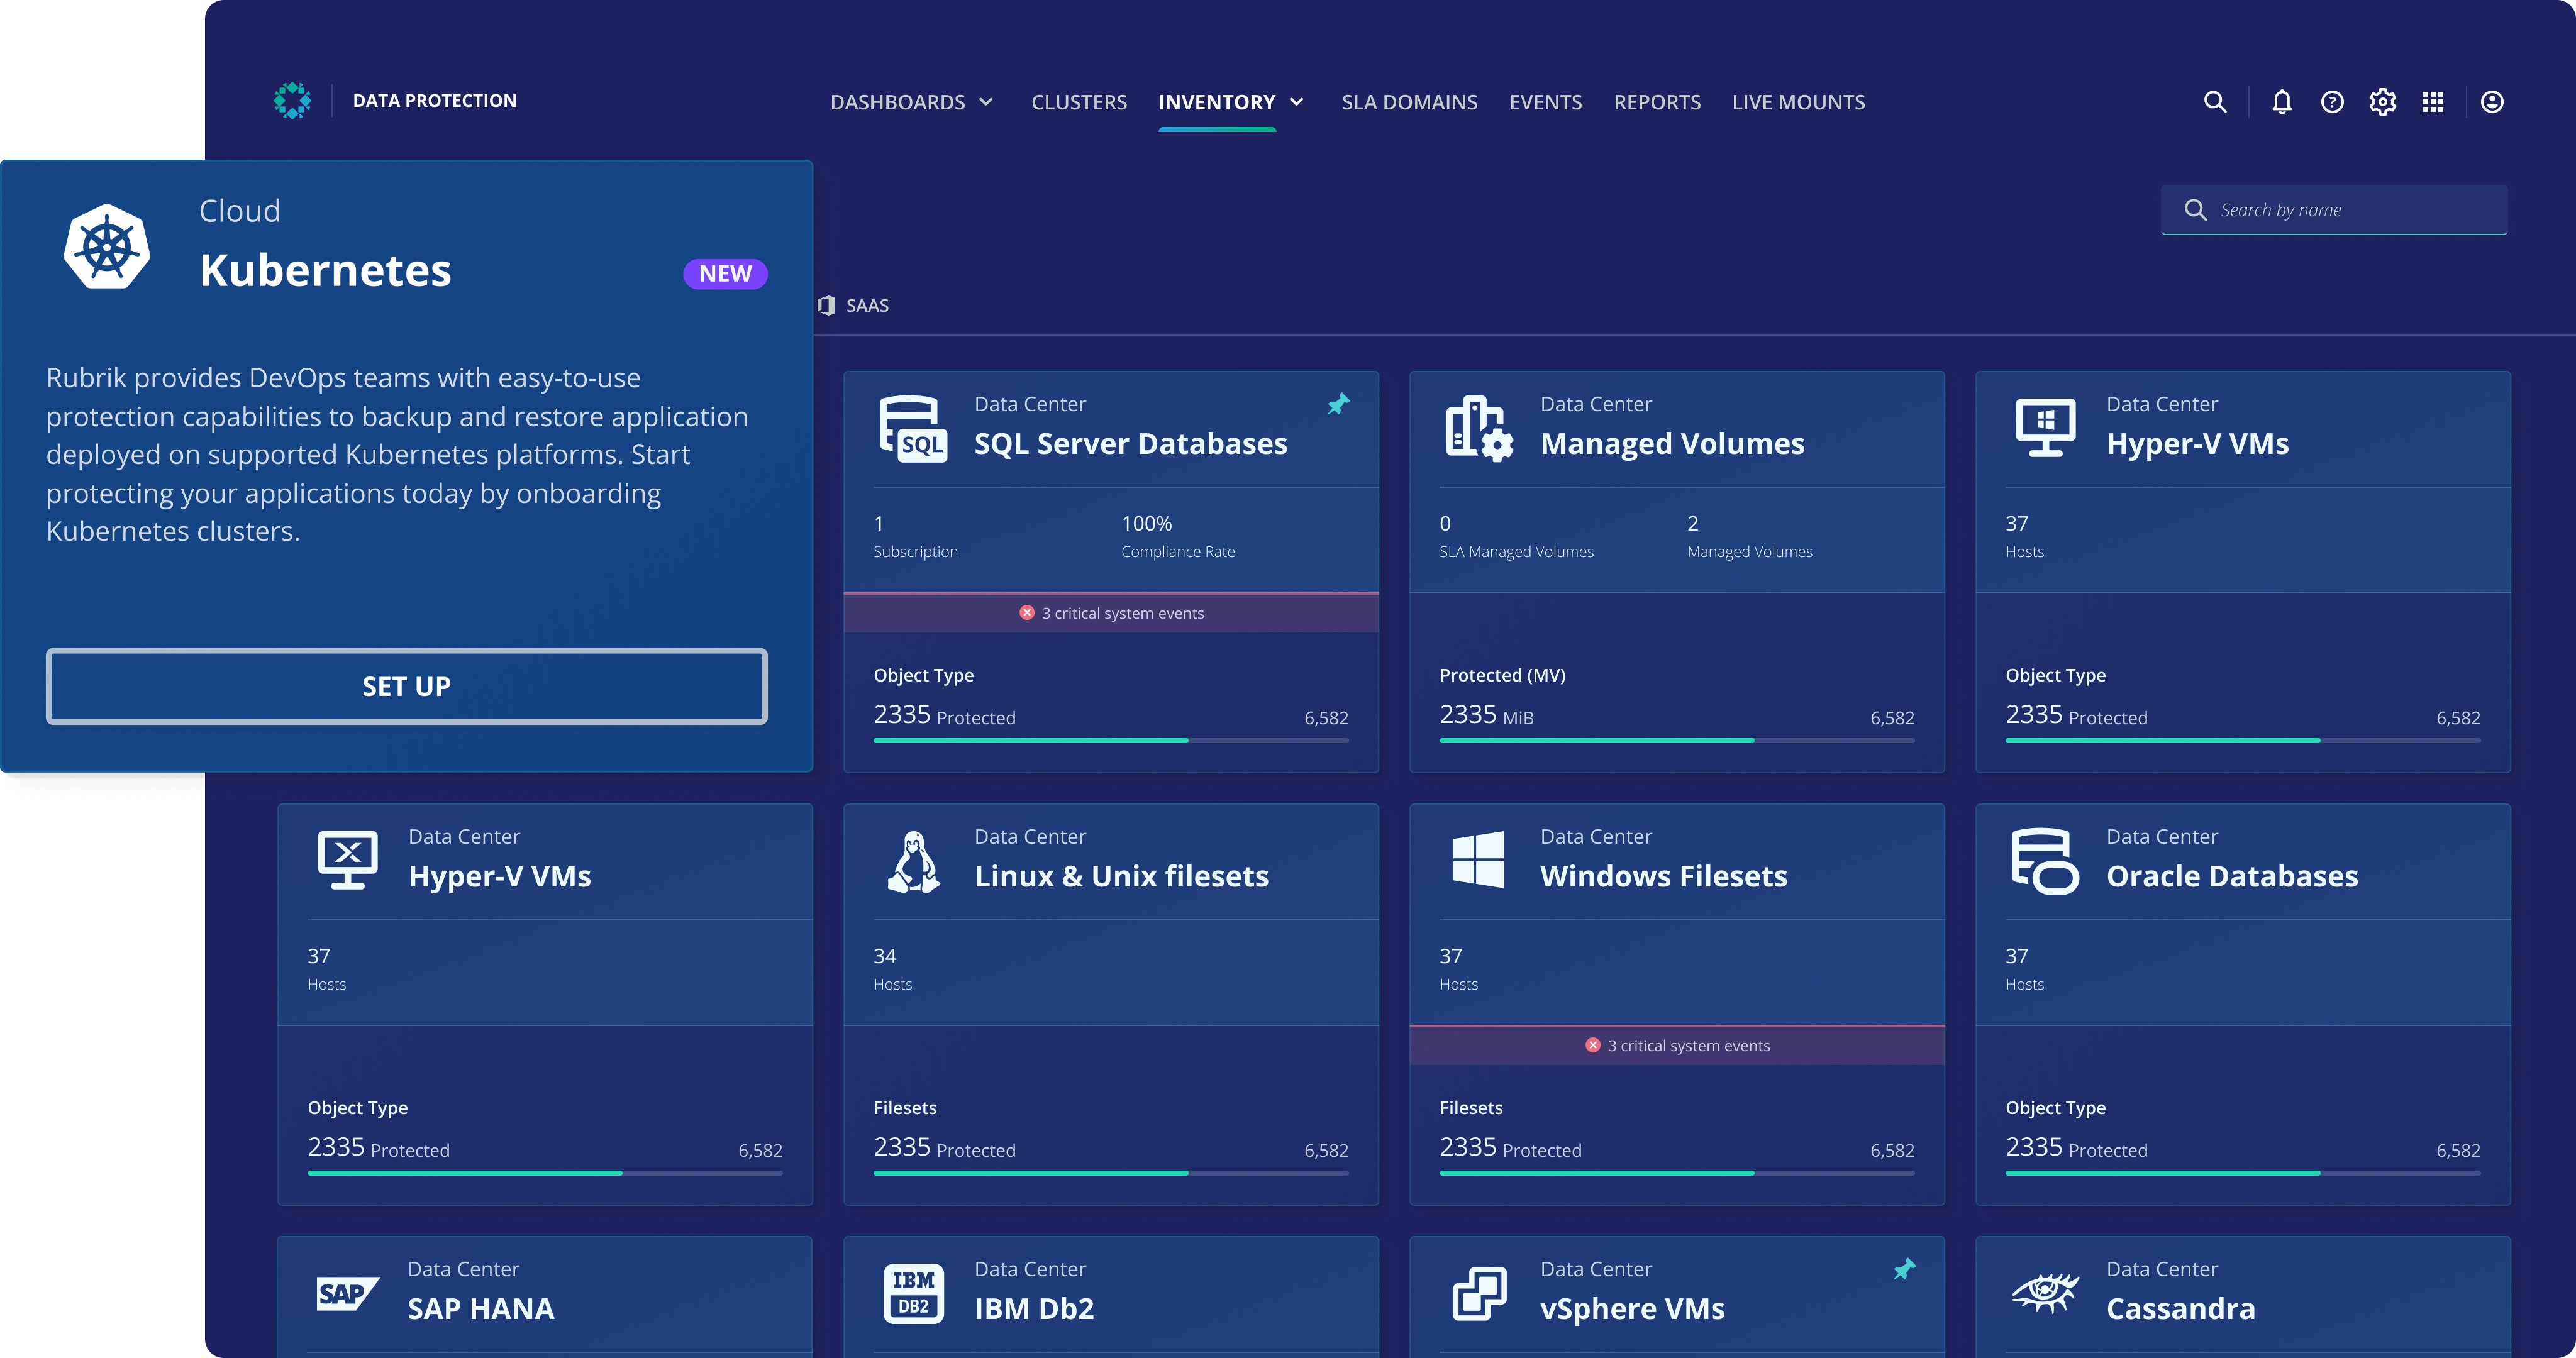Click the Hyper-V VMs X monitor icon
This screenshot has width=2576, height=1358.
pos(347,860)
